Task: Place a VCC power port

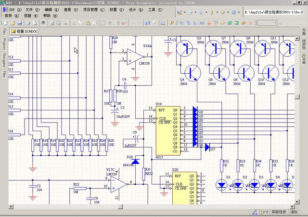Action: (x=216, y=23)
